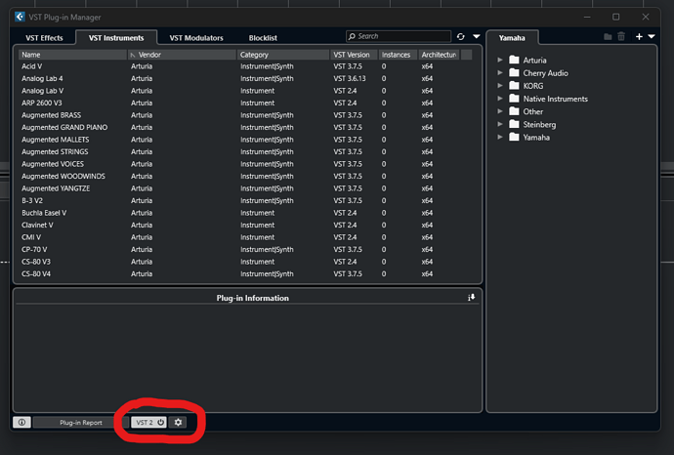Viewport: 674px width, 455px height.
Task: Switch to VST Modulators tab
Action: 196,38
